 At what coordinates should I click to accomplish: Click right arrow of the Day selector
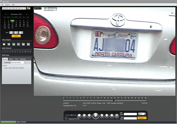145,114
